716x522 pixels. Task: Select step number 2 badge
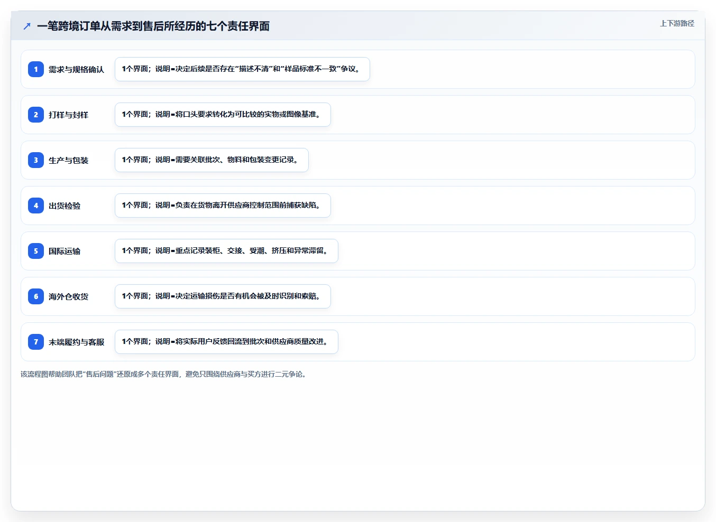click(x=36, y=115)
